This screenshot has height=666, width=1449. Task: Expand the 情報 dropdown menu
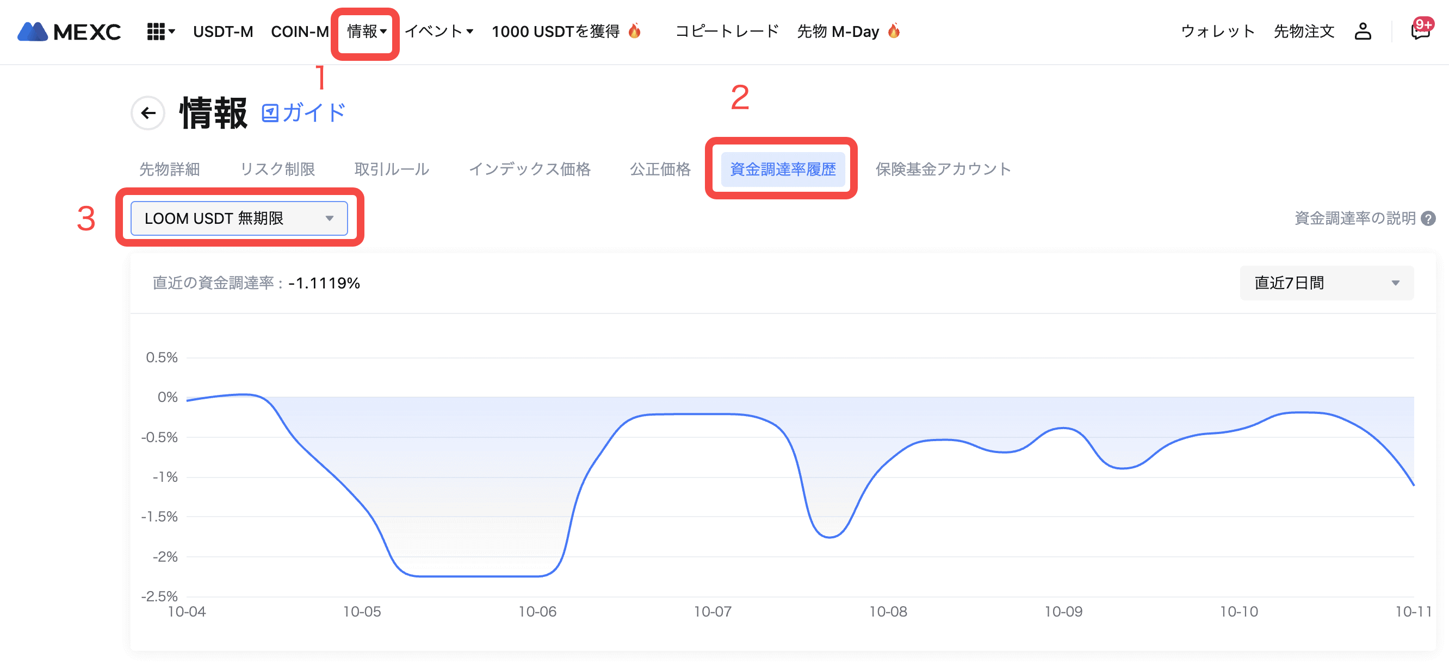tap(366, 32)
